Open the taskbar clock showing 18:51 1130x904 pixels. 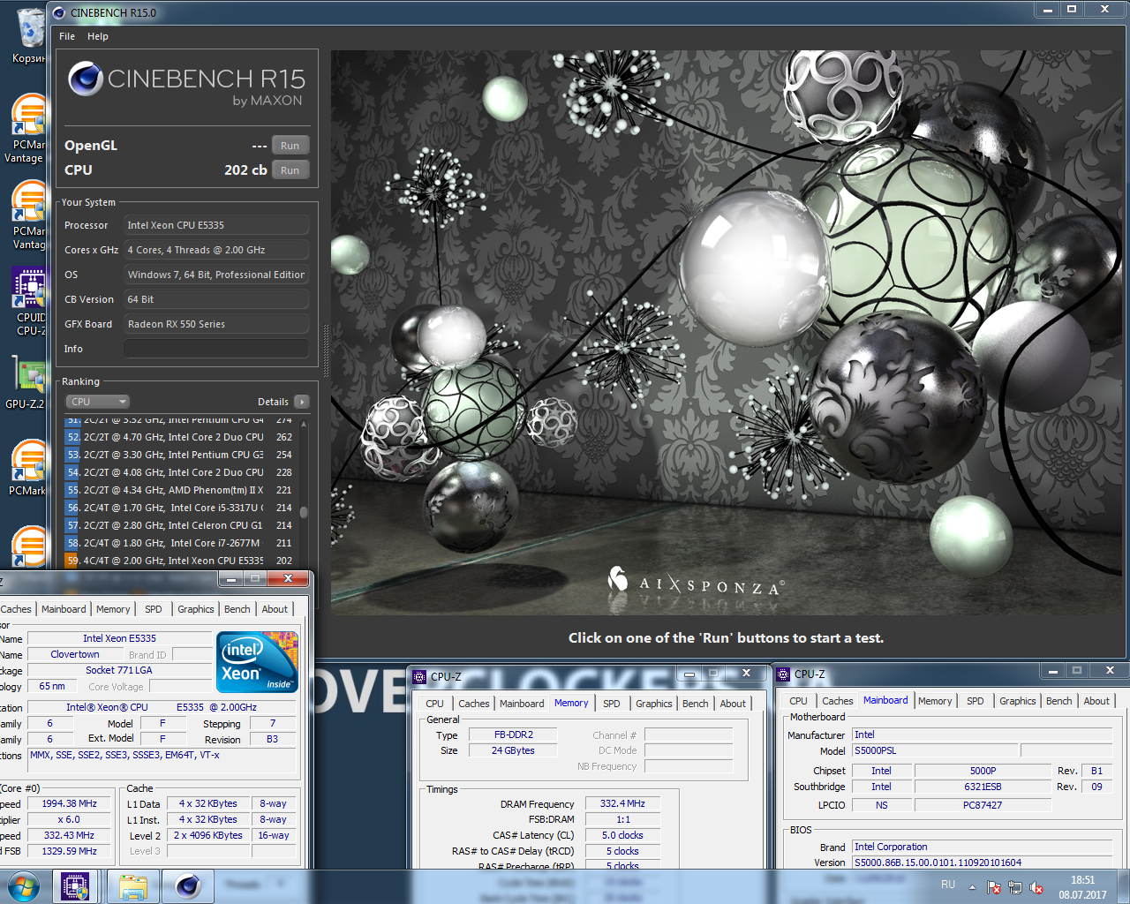[1082, 887]
